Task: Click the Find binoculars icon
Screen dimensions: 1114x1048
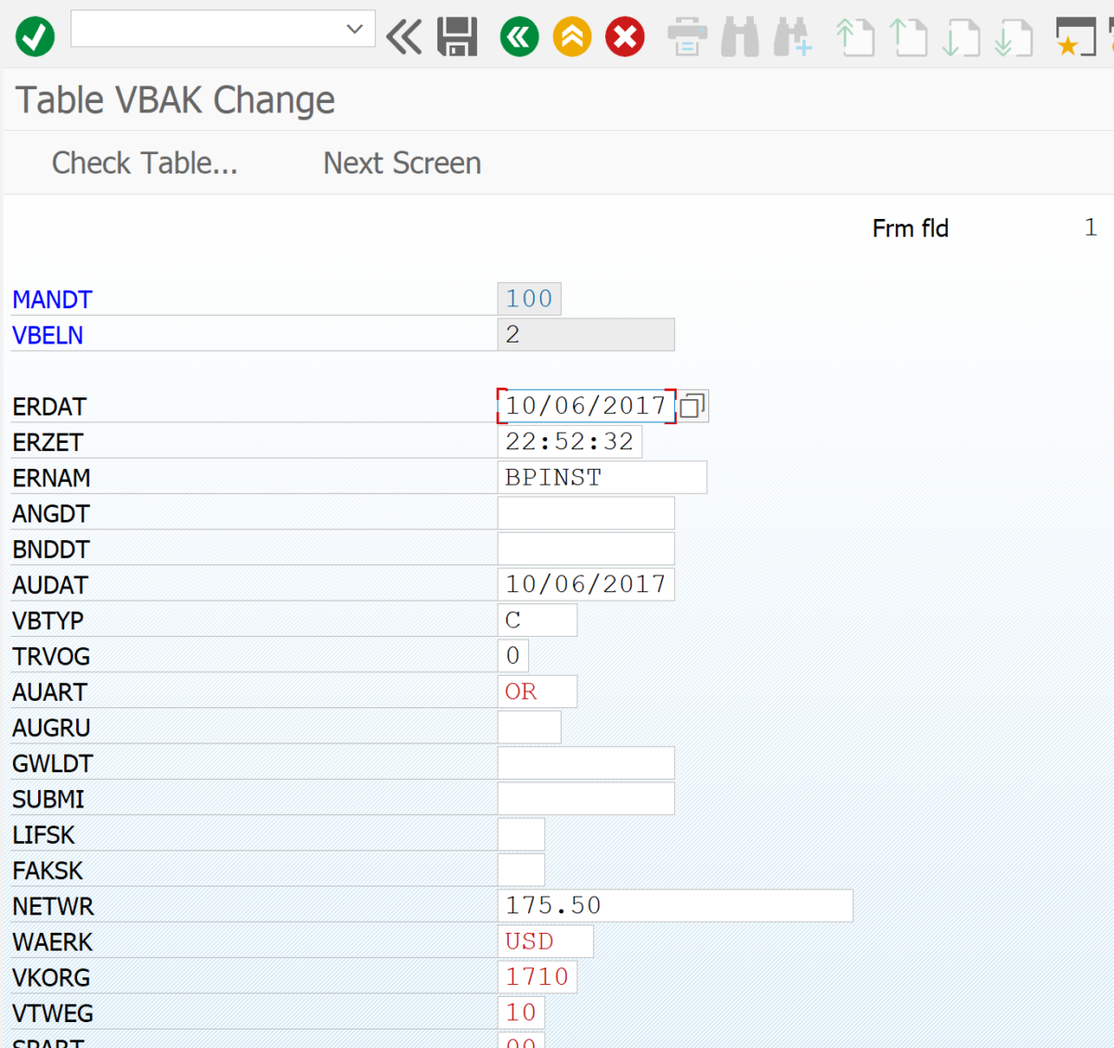Action: pyautogui.click(x=740, y=38)
